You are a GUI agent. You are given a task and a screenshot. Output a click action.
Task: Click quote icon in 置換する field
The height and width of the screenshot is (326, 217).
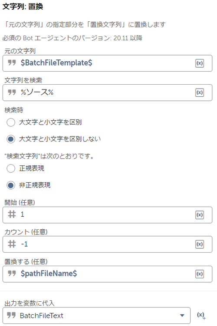pos(12,273)
